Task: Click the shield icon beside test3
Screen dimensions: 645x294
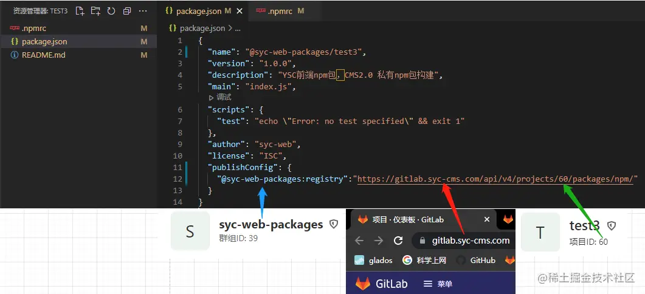Action: point(612,225)
